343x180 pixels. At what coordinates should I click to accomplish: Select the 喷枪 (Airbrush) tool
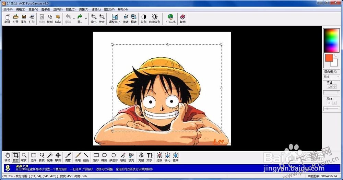(123, 157)
